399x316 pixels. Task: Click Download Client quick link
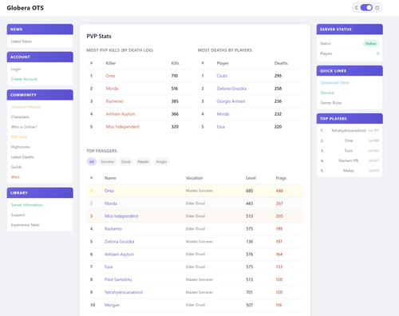[x=334, y=83]
